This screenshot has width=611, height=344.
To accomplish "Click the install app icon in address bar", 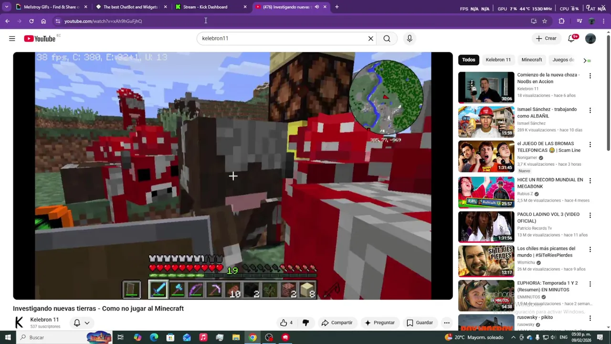I will [x=534, y=21].
